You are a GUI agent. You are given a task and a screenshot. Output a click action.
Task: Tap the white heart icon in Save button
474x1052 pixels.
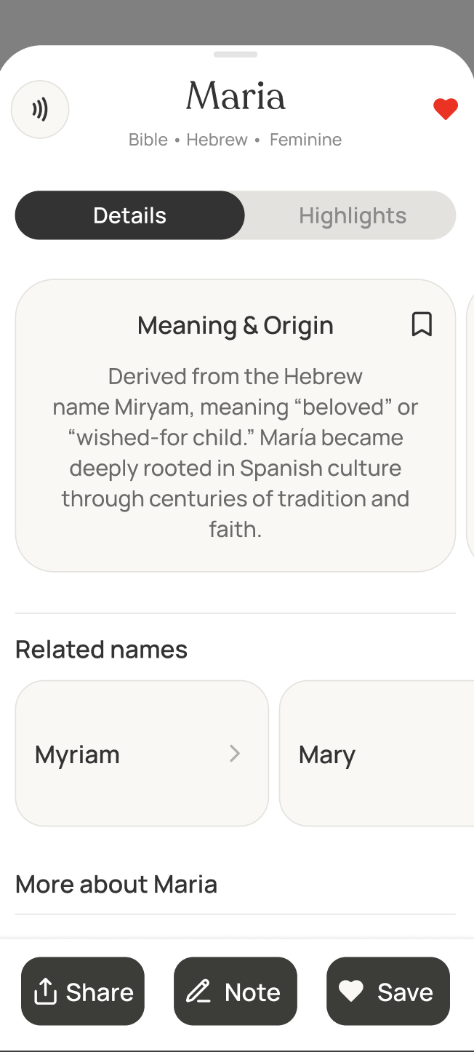click(x=351, y=992)
